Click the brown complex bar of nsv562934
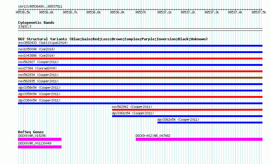This screenshot has height=164, width=271. pyautogui.click(x=140, y=78)
